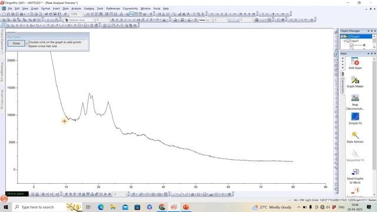The image size is (377, 212).
Task: Toggle italic text formatting
Action: click(x=117, y=20)
